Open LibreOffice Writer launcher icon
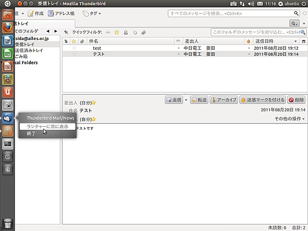308x231 pixels. (7, 40)
